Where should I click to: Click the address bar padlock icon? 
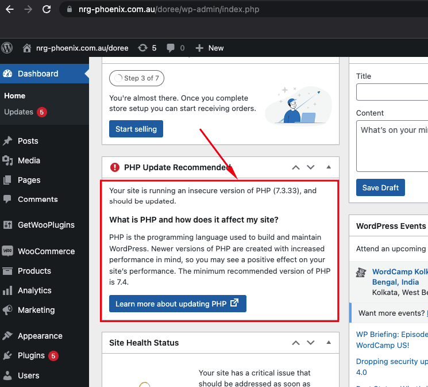(70, 9)
